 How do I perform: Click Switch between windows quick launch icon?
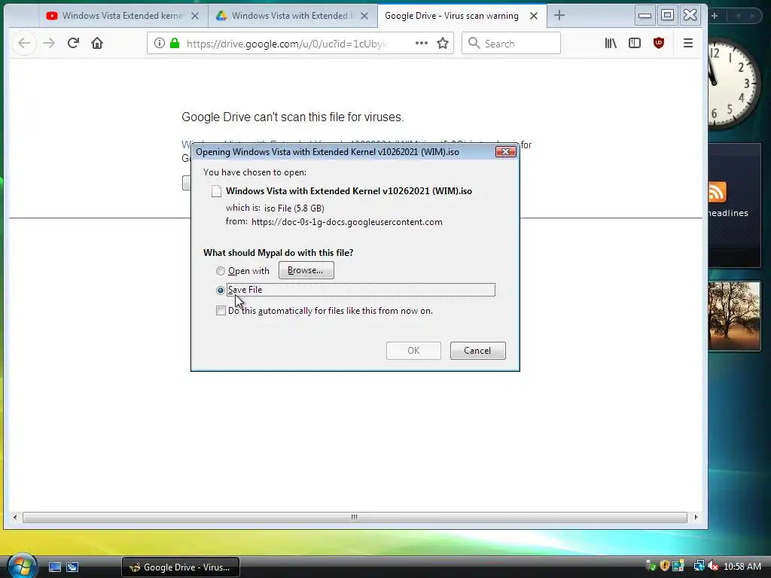click(x=72, y=567)
